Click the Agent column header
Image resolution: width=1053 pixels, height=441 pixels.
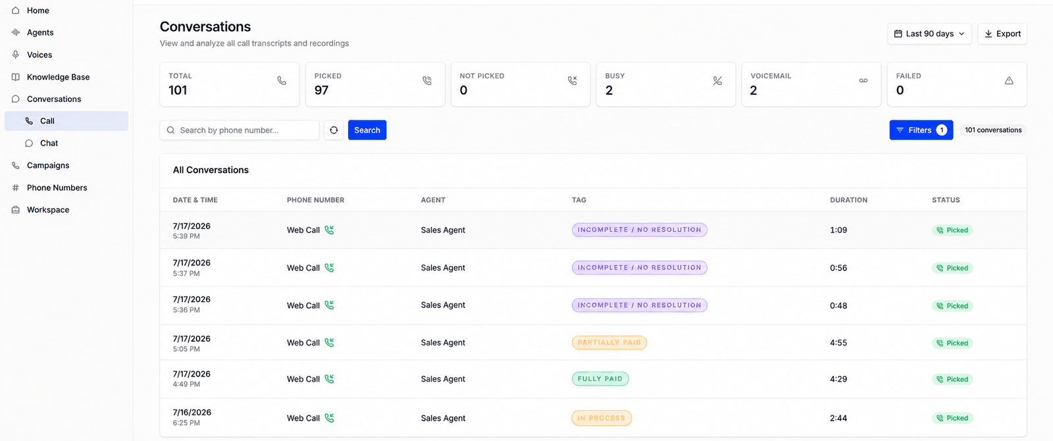433,200
